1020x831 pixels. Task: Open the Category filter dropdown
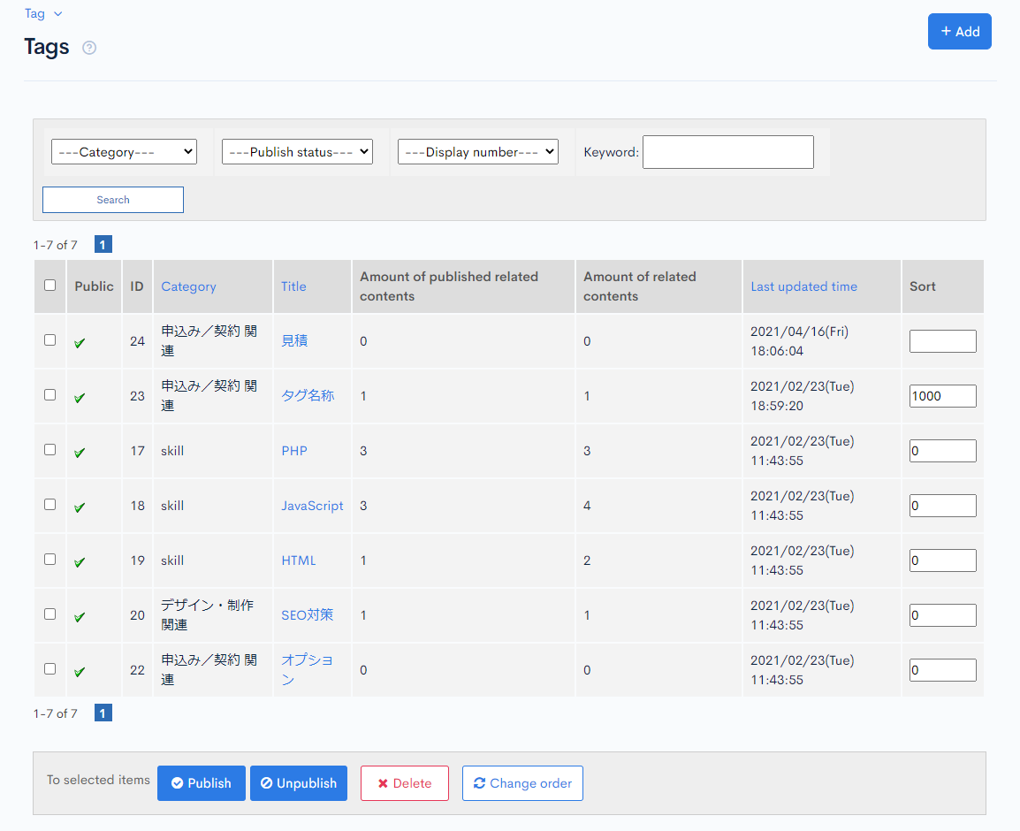125,152
